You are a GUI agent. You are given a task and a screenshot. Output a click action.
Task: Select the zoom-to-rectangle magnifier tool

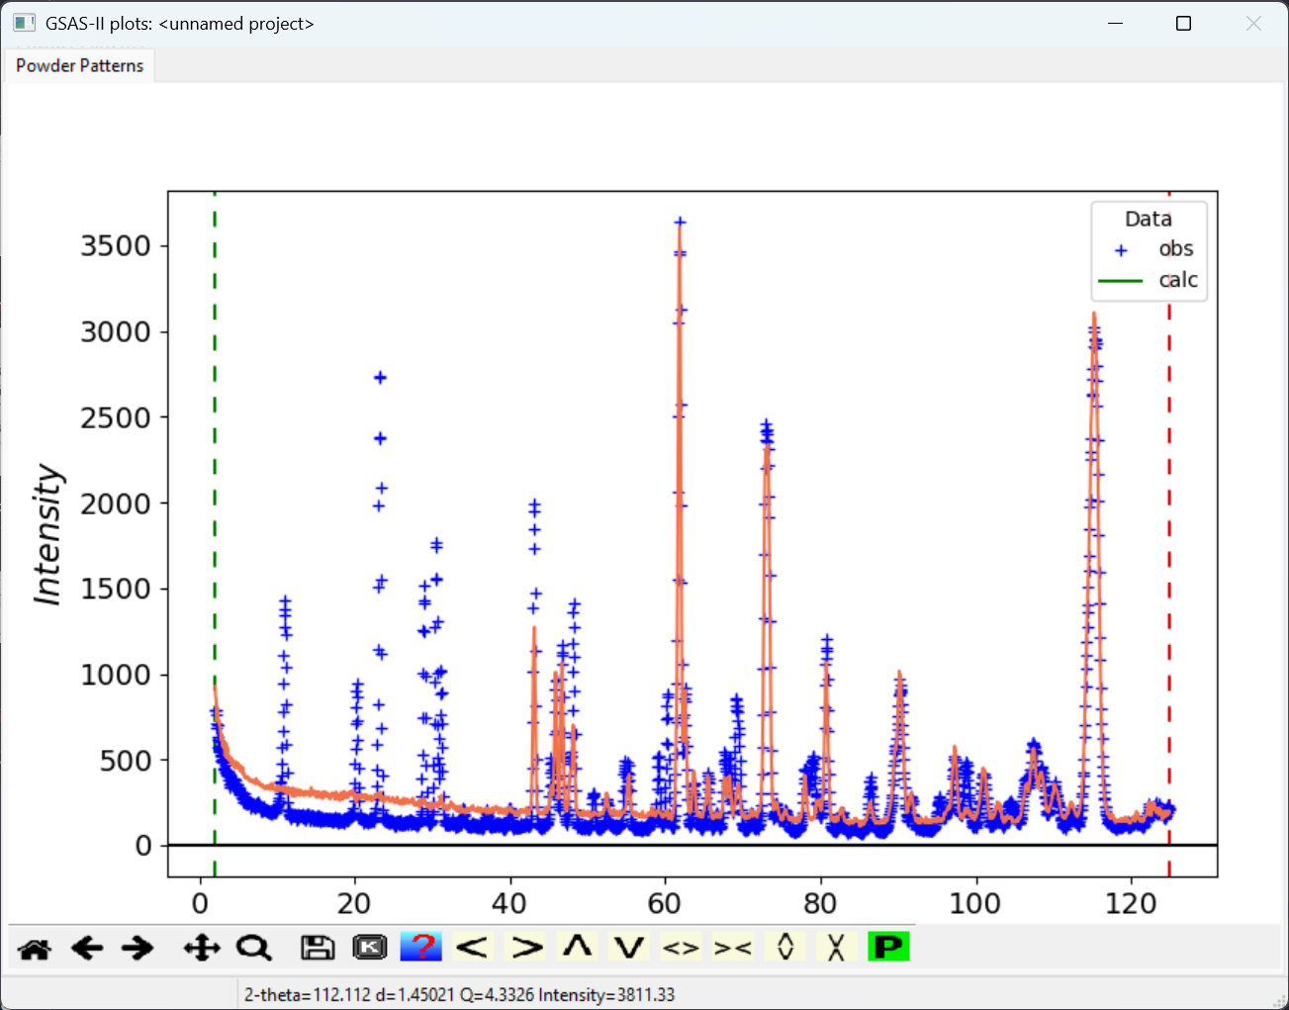point(254,949)
